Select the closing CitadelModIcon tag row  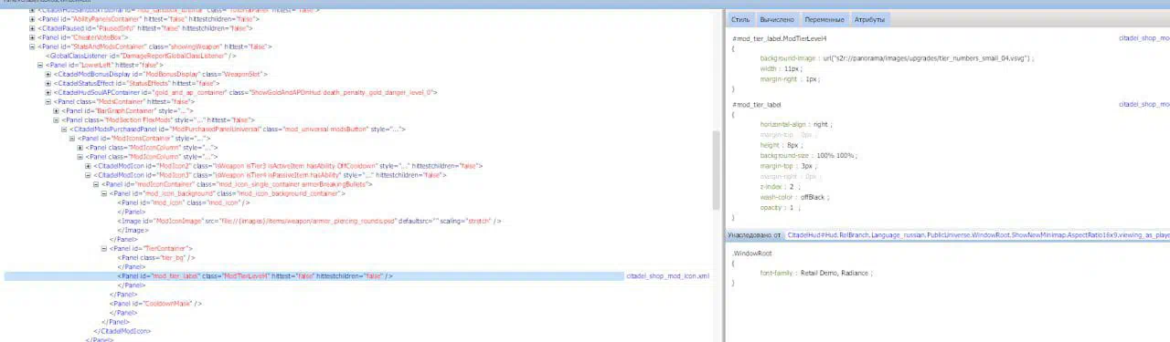pos(122,330)
